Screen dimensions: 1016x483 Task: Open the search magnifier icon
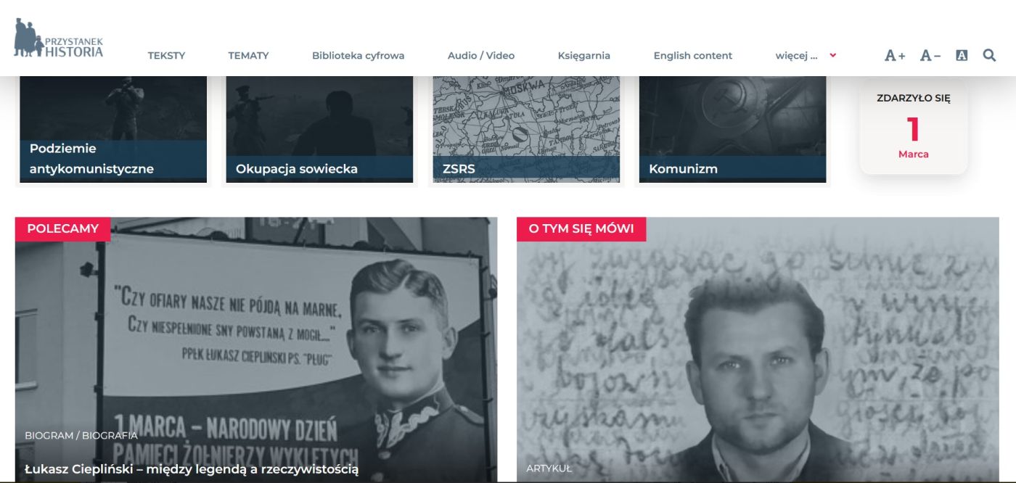(989, 55)
